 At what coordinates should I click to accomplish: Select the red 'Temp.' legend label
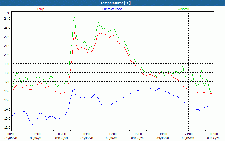pyautogui.click(x=41, y=9)
